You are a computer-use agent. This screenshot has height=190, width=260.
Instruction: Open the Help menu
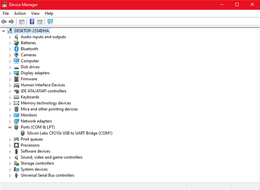(49, 13)
